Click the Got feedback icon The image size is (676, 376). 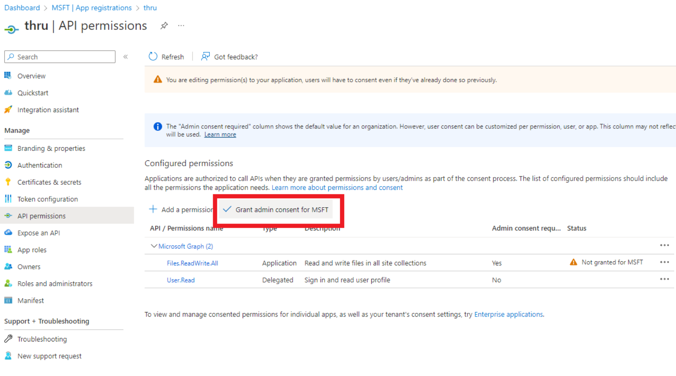[x=205, y=57]
